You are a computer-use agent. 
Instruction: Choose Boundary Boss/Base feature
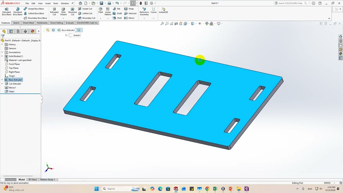point(35,18)
